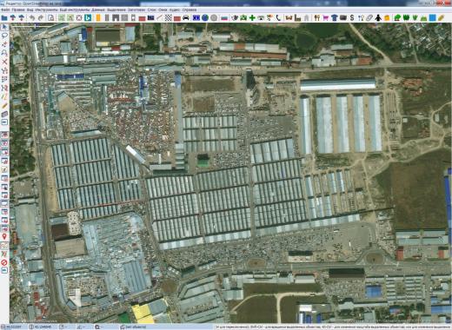The width and height of the screenshot is (452, 330).
Task: Open the Справка menu
Action: point(189,10)
